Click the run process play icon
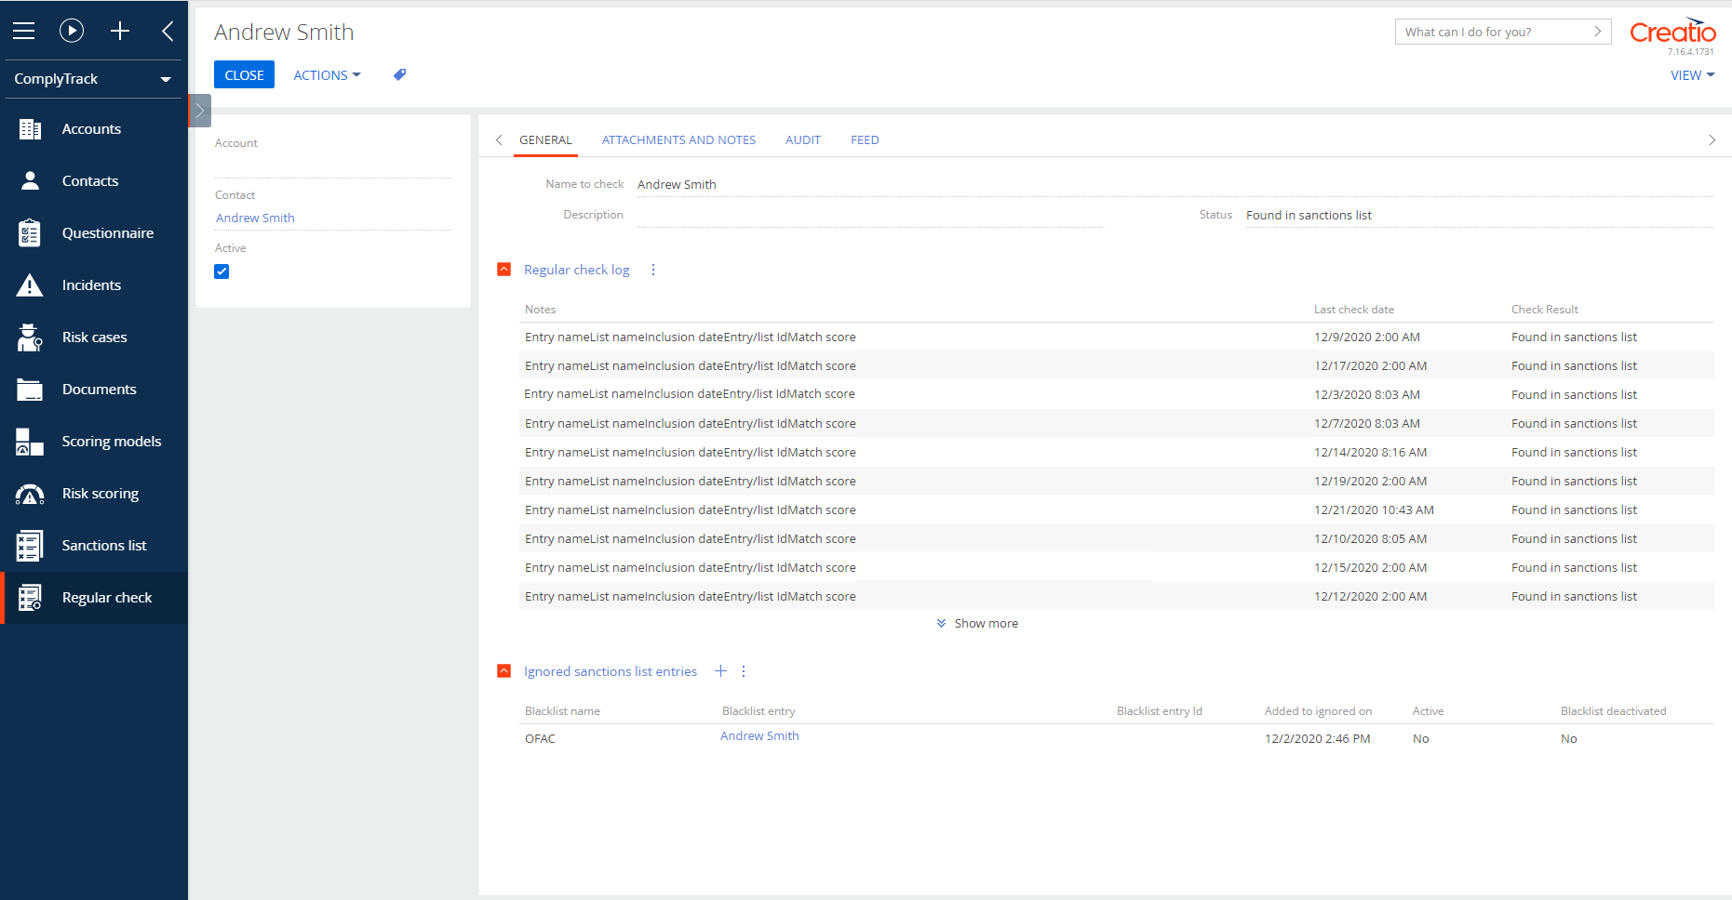Image resolution: width=1732 pixels, height=900 pixels. coord(72,31)
